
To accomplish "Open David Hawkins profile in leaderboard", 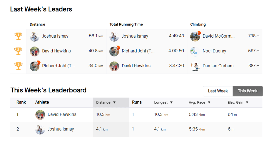I will (x=62, y=115).
